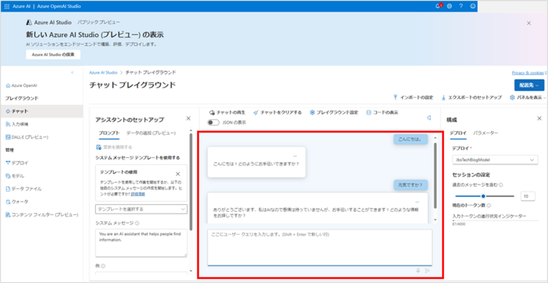548x283 pixels.
Task: Open the feedback smiley icon
Action: click(x=473, y=6)
